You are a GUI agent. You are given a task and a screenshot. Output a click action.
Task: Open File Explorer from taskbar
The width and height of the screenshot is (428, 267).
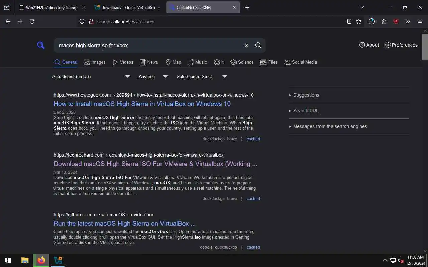(25, 260)
